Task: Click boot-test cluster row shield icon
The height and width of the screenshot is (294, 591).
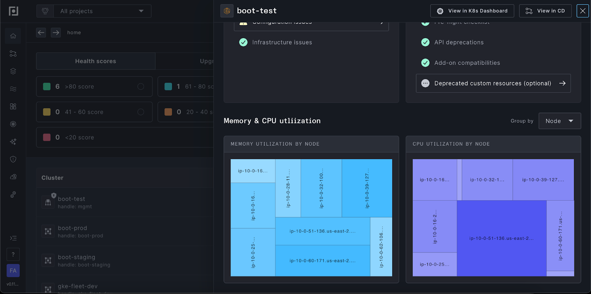Action: (x=54, y=196)
